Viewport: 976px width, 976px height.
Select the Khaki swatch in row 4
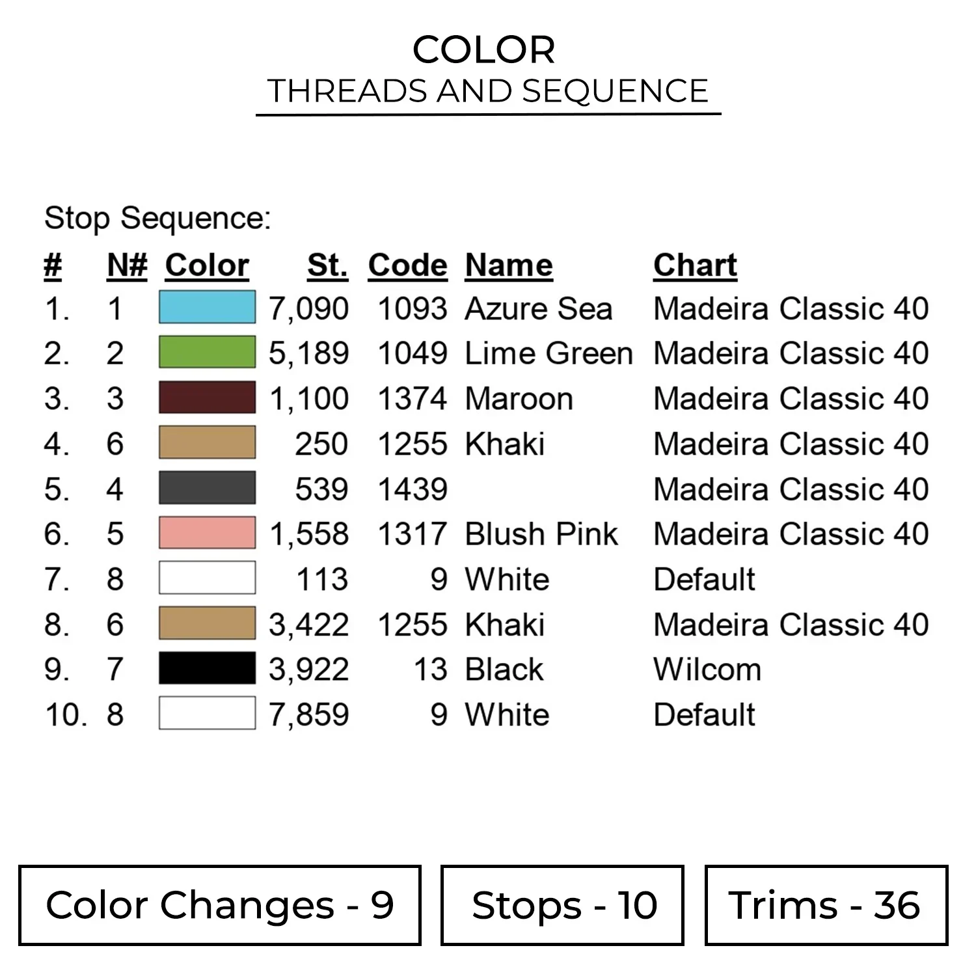[x=207, y=443]
